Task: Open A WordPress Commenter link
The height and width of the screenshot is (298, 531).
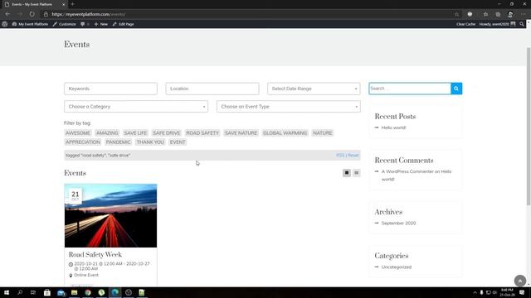Action: (x=407, y=171)
